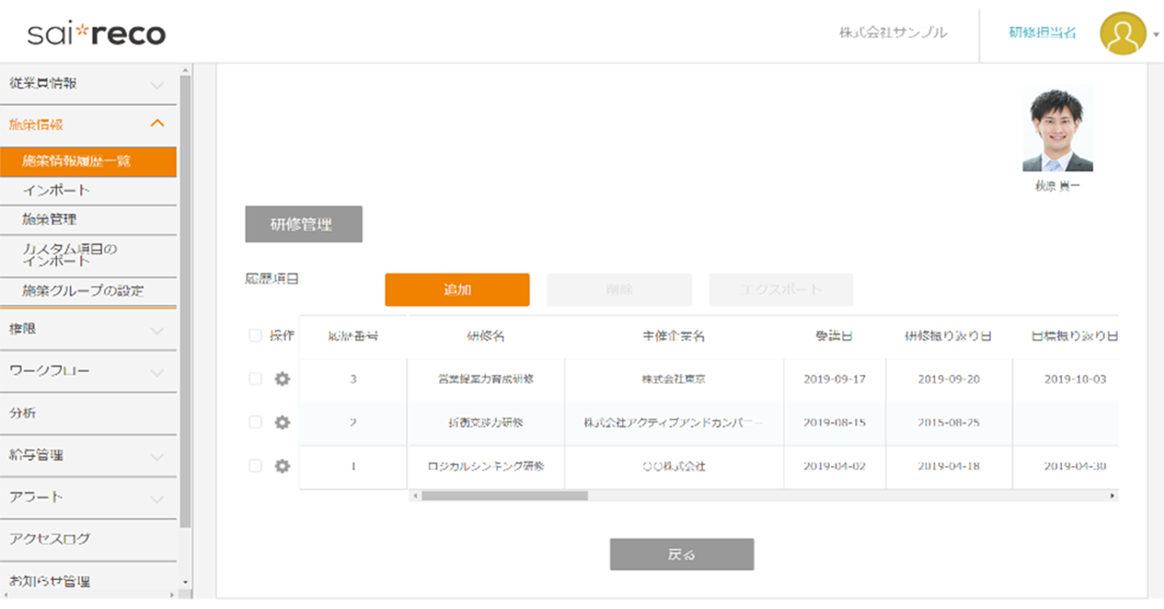
Task: Click the gear icon for history row 3
Action: 282,379
